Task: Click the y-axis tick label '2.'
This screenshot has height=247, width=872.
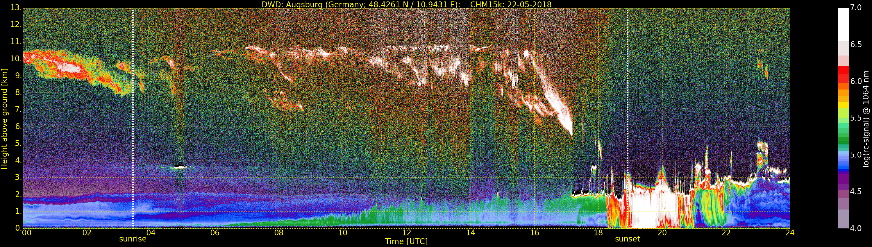Action: tap(18, 194)
